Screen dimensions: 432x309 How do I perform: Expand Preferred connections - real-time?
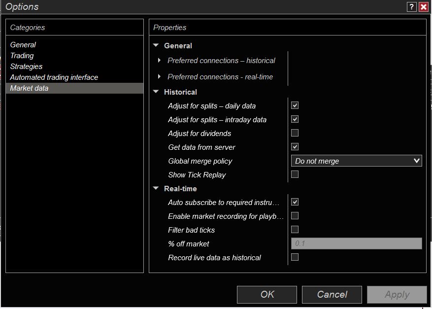point(159,77)
